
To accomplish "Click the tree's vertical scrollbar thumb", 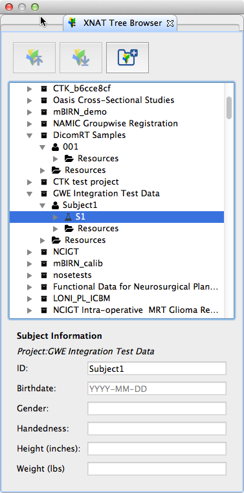I will [229, 108].
